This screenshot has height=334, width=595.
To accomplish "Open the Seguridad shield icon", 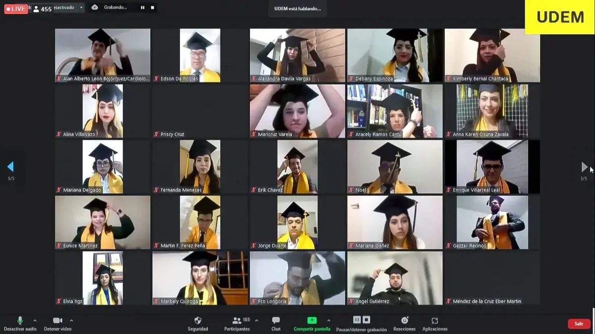I will [198, 321].
